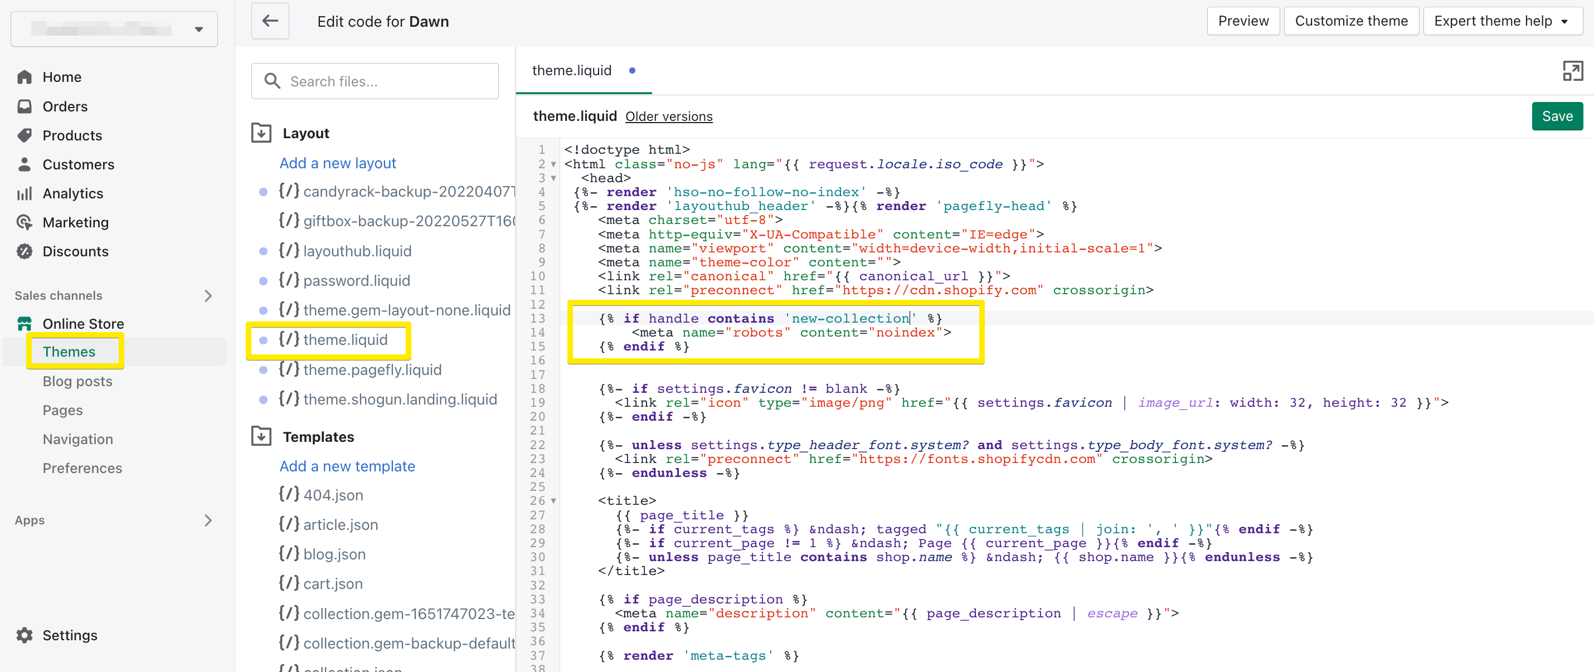The width and height of the screenshot is (1594, 672).
Task: Click the Analytics bar chart icon
Action: [25, 193]
